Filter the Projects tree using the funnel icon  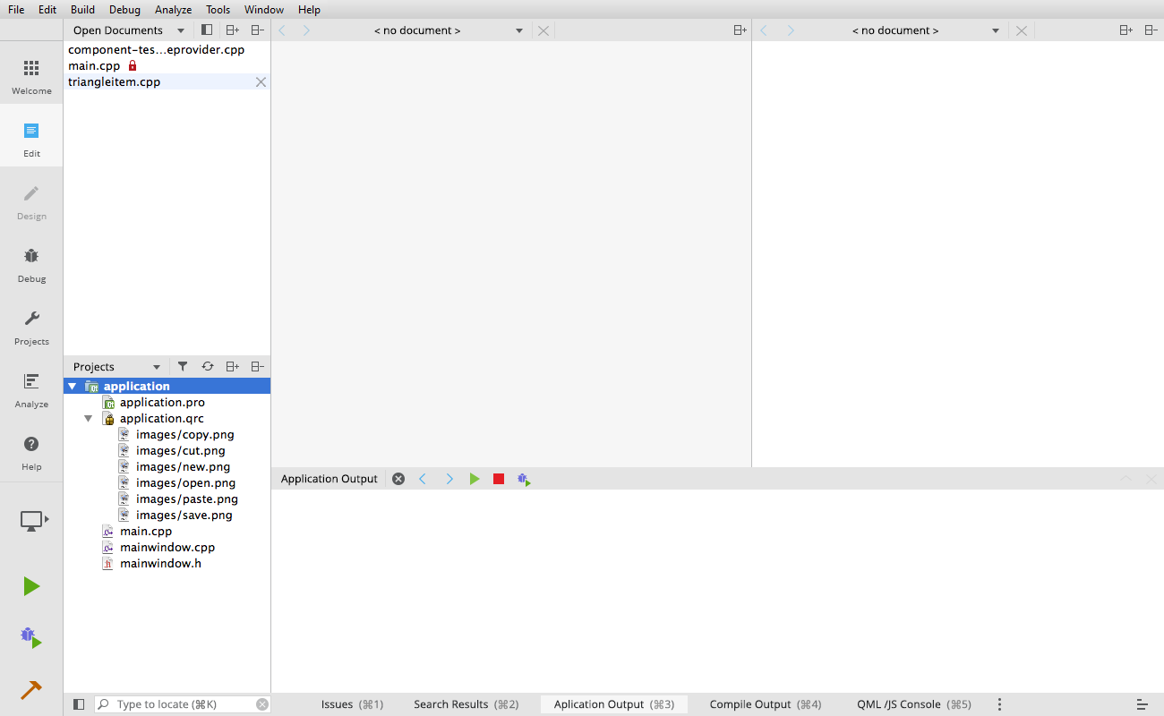coord(183,366)
